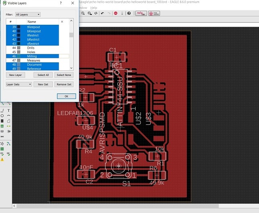Click the board view horizontal scrollbar
The width and height of the screenshot is (259, 213).
[x=117, y=206]
